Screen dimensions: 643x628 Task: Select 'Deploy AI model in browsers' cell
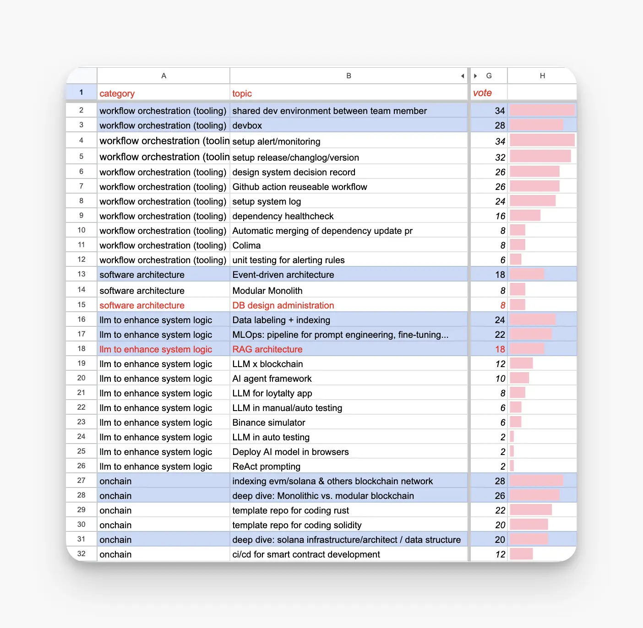pyautogui.click(x=349, y=451)
